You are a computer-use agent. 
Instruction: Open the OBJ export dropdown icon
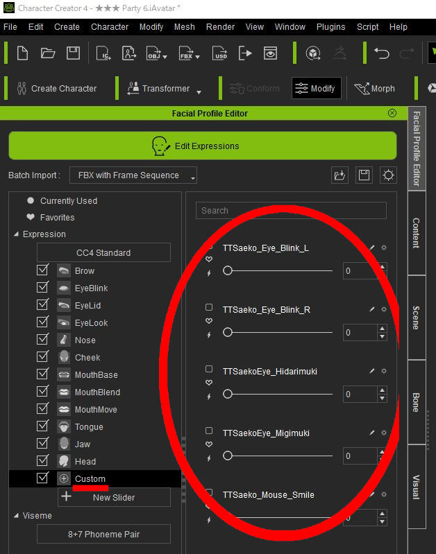coord(157,53)
